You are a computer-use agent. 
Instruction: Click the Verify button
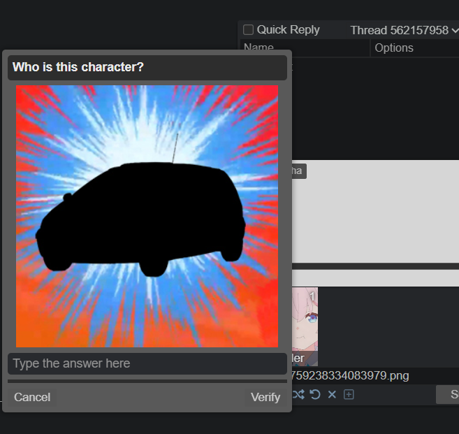click(265, 397)
